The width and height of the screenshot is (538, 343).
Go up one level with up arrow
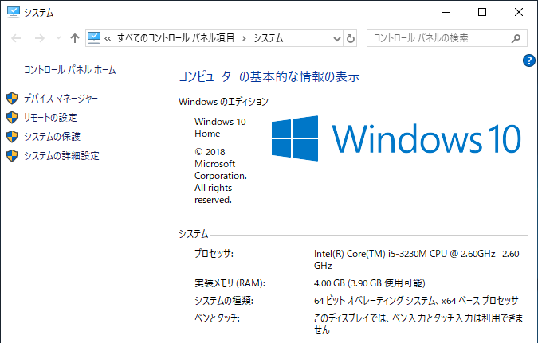coord(75,38)
